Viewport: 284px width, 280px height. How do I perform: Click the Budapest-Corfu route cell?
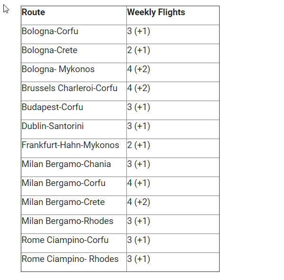[x=74, y=111]
